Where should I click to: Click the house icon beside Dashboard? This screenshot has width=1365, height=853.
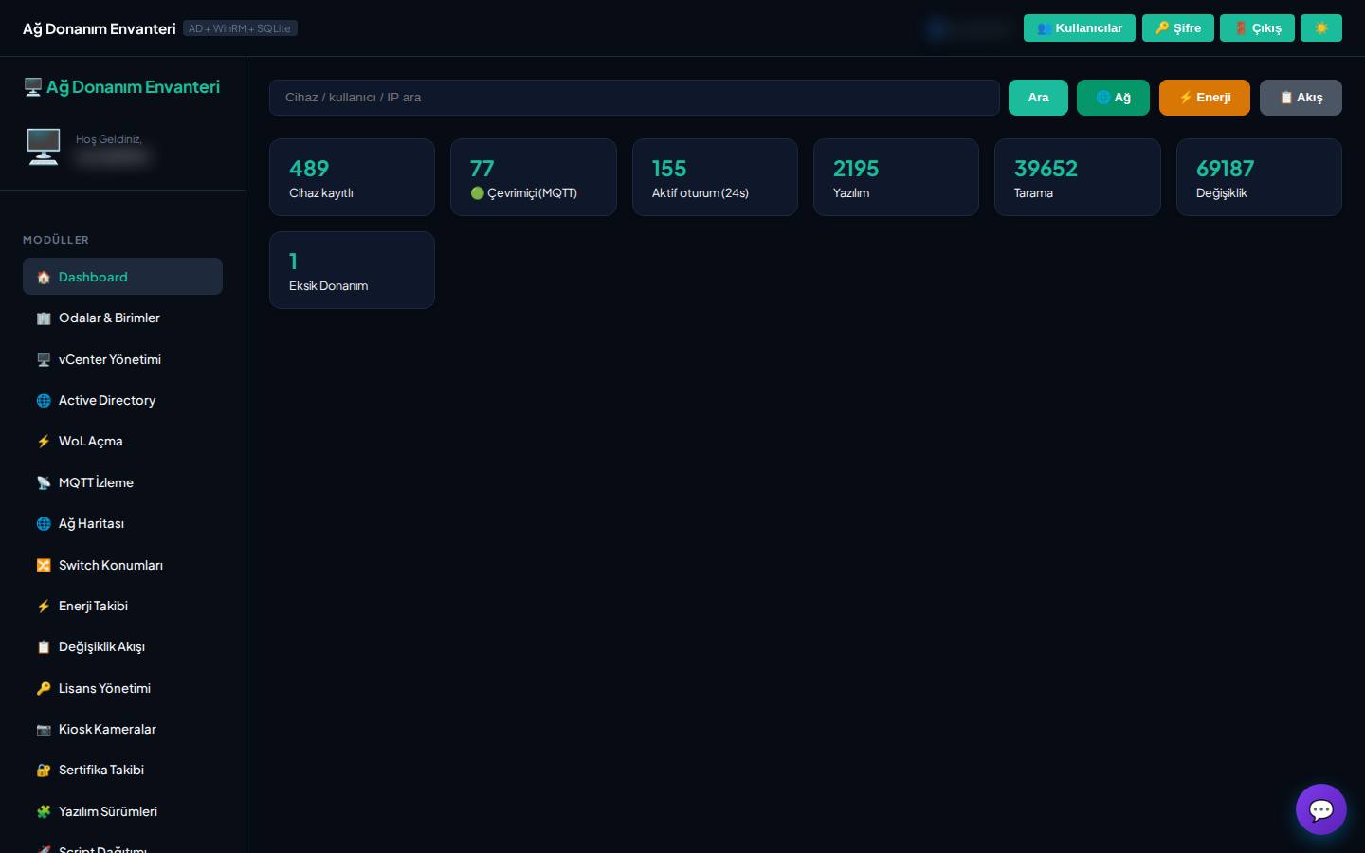pyautogui.click(x=44, y=277)
